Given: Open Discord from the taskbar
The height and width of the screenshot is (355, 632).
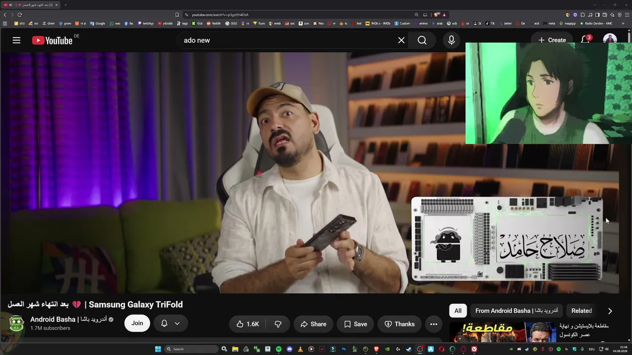Looking at the screenshot, I should coord(289,349).
